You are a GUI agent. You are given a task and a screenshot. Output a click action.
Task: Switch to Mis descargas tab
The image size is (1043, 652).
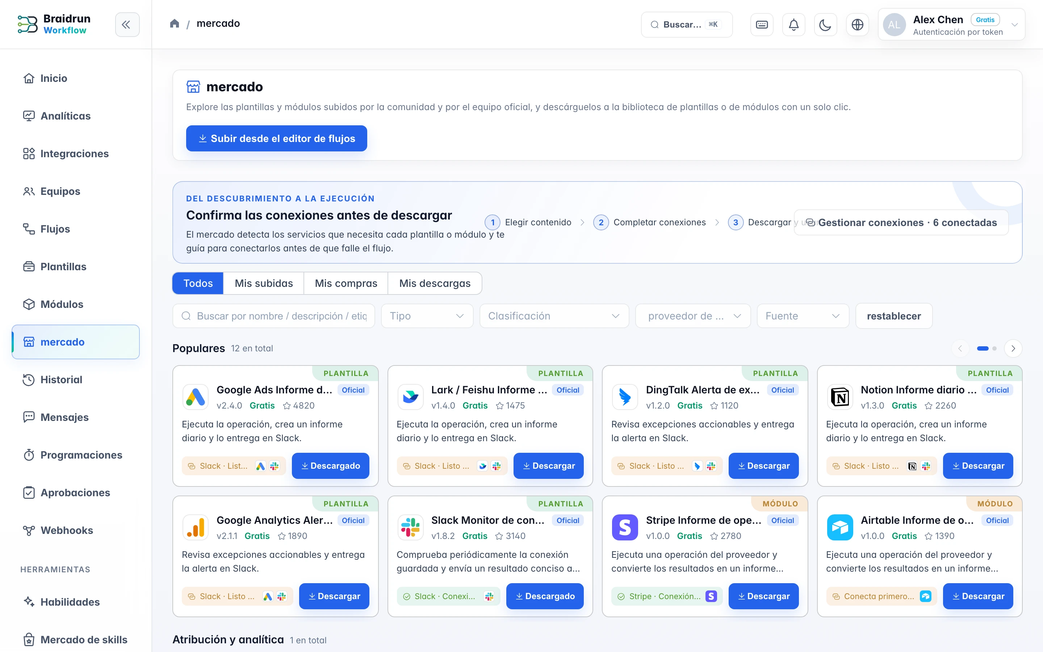pos(435,283)
